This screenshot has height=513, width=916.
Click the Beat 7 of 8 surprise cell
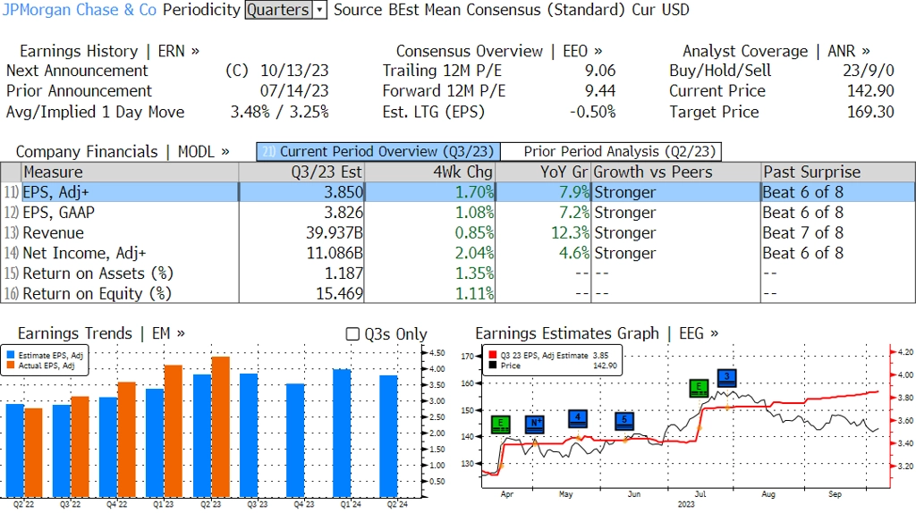coord(803,233)
